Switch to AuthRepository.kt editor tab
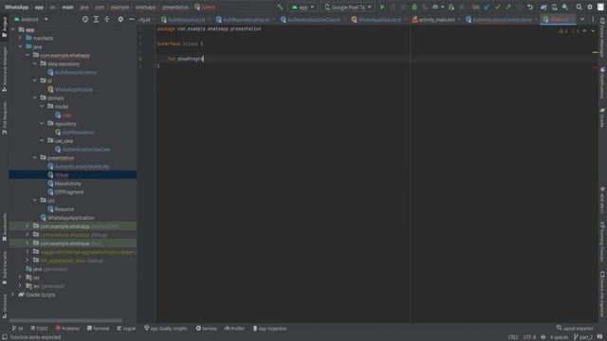The width and height of the screenshot is (607, 341). 185,19
